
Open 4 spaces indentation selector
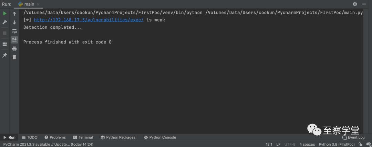point(307,144)
